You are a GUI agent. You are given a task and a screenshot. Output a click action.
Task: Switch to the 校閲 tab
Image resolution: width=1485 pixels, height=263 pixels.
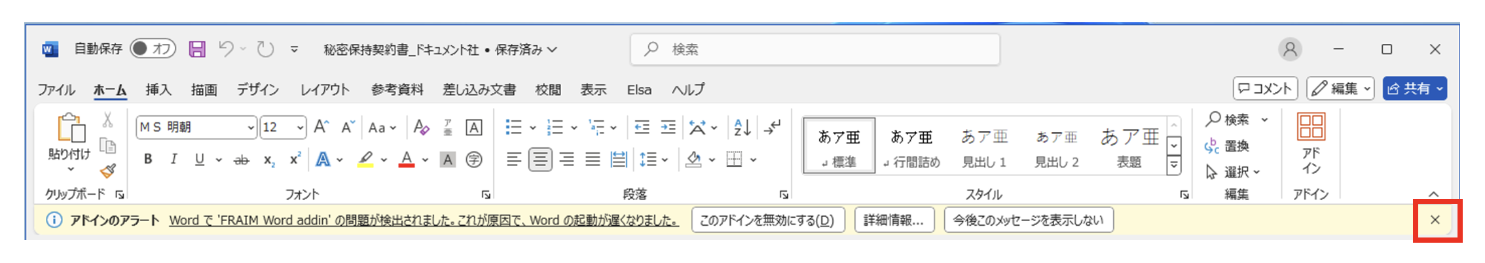point(547,90)
